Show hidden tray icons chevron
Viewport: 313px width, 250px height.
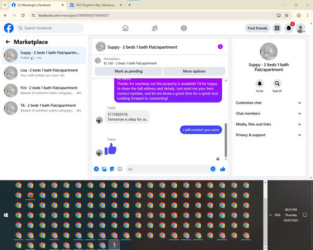(270, 215)
